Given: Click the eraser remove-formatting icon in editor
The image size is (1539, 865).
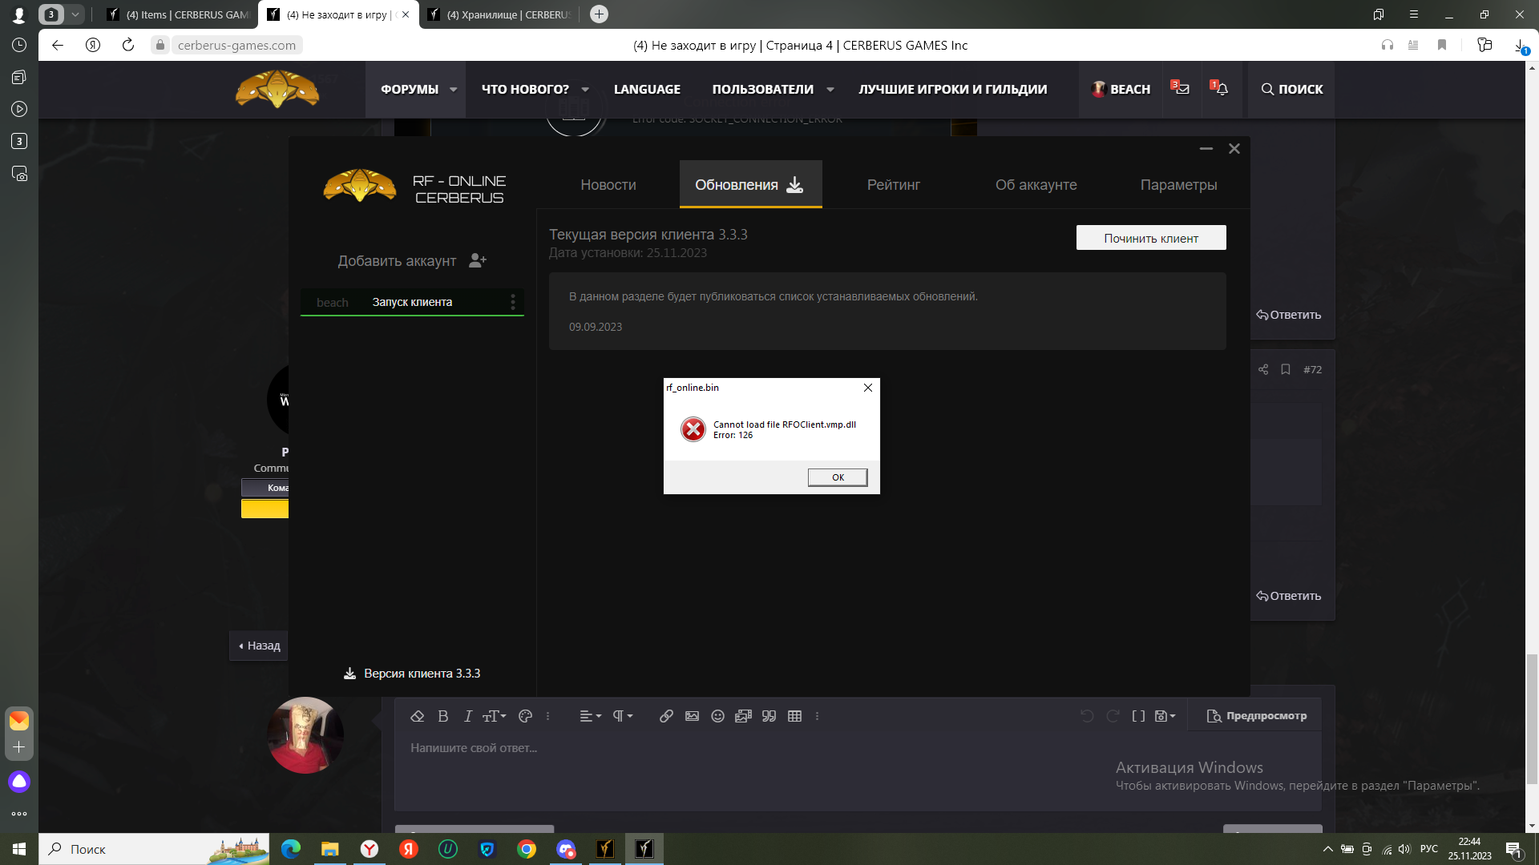Looking at the screenshot, I should pos(417,716).
